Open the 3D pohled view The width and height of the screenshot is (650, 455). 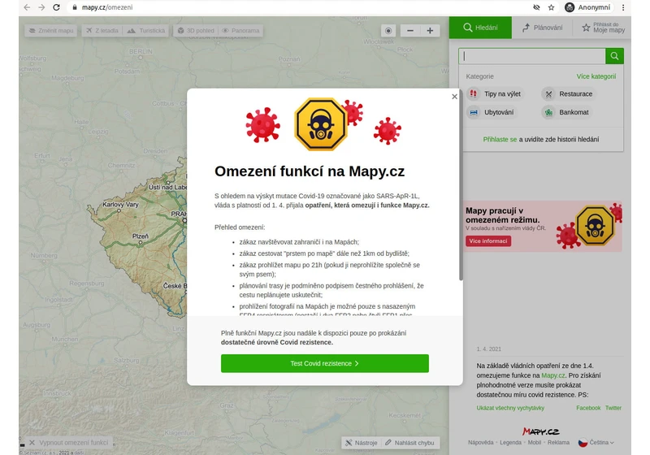[196, 31]
